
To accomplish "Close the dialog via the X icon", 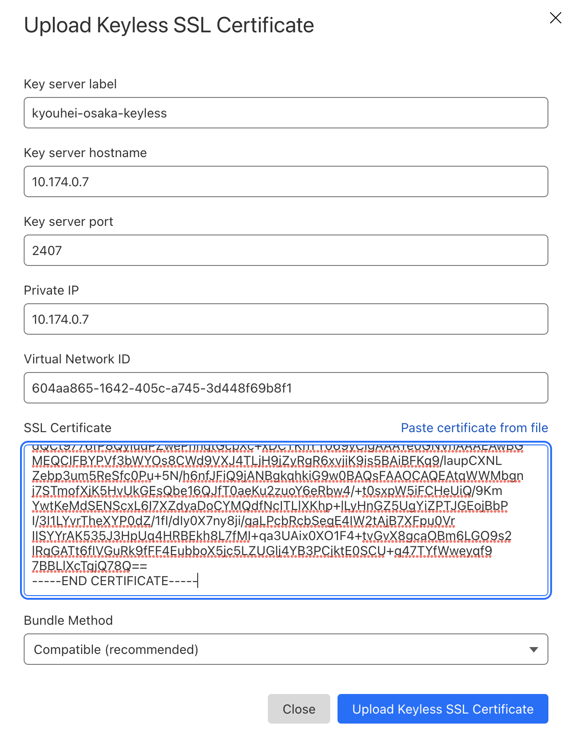I will tap(555, 18).
